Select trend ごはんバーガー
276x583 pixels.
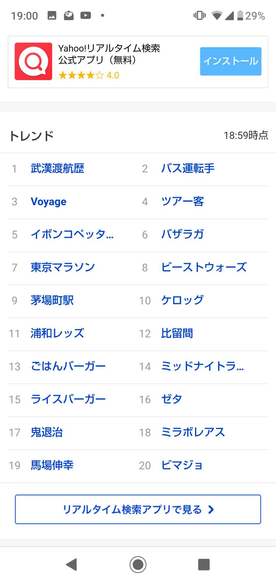click(68, 366)
